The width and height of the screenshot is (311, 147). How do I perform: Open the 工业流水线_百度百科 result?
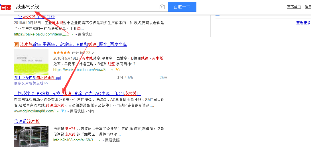34,17
